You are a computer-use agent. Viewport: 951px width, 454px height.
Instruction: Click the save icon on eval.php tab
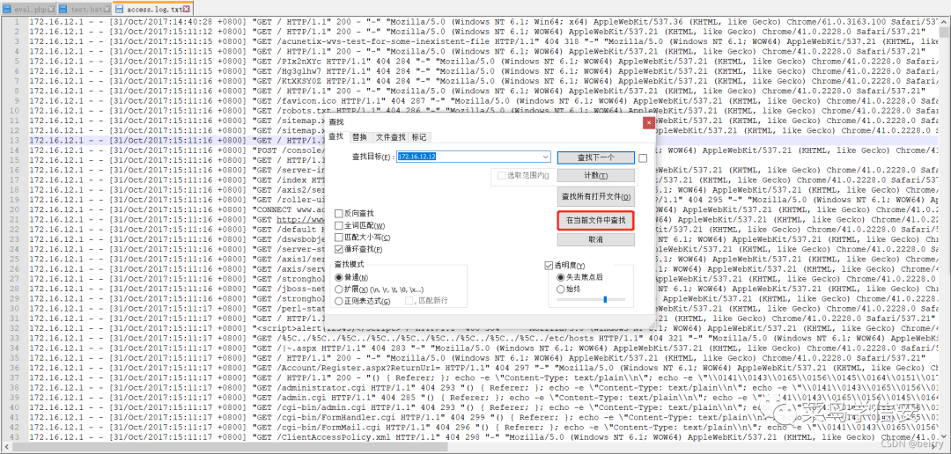[x=9, y=9]
